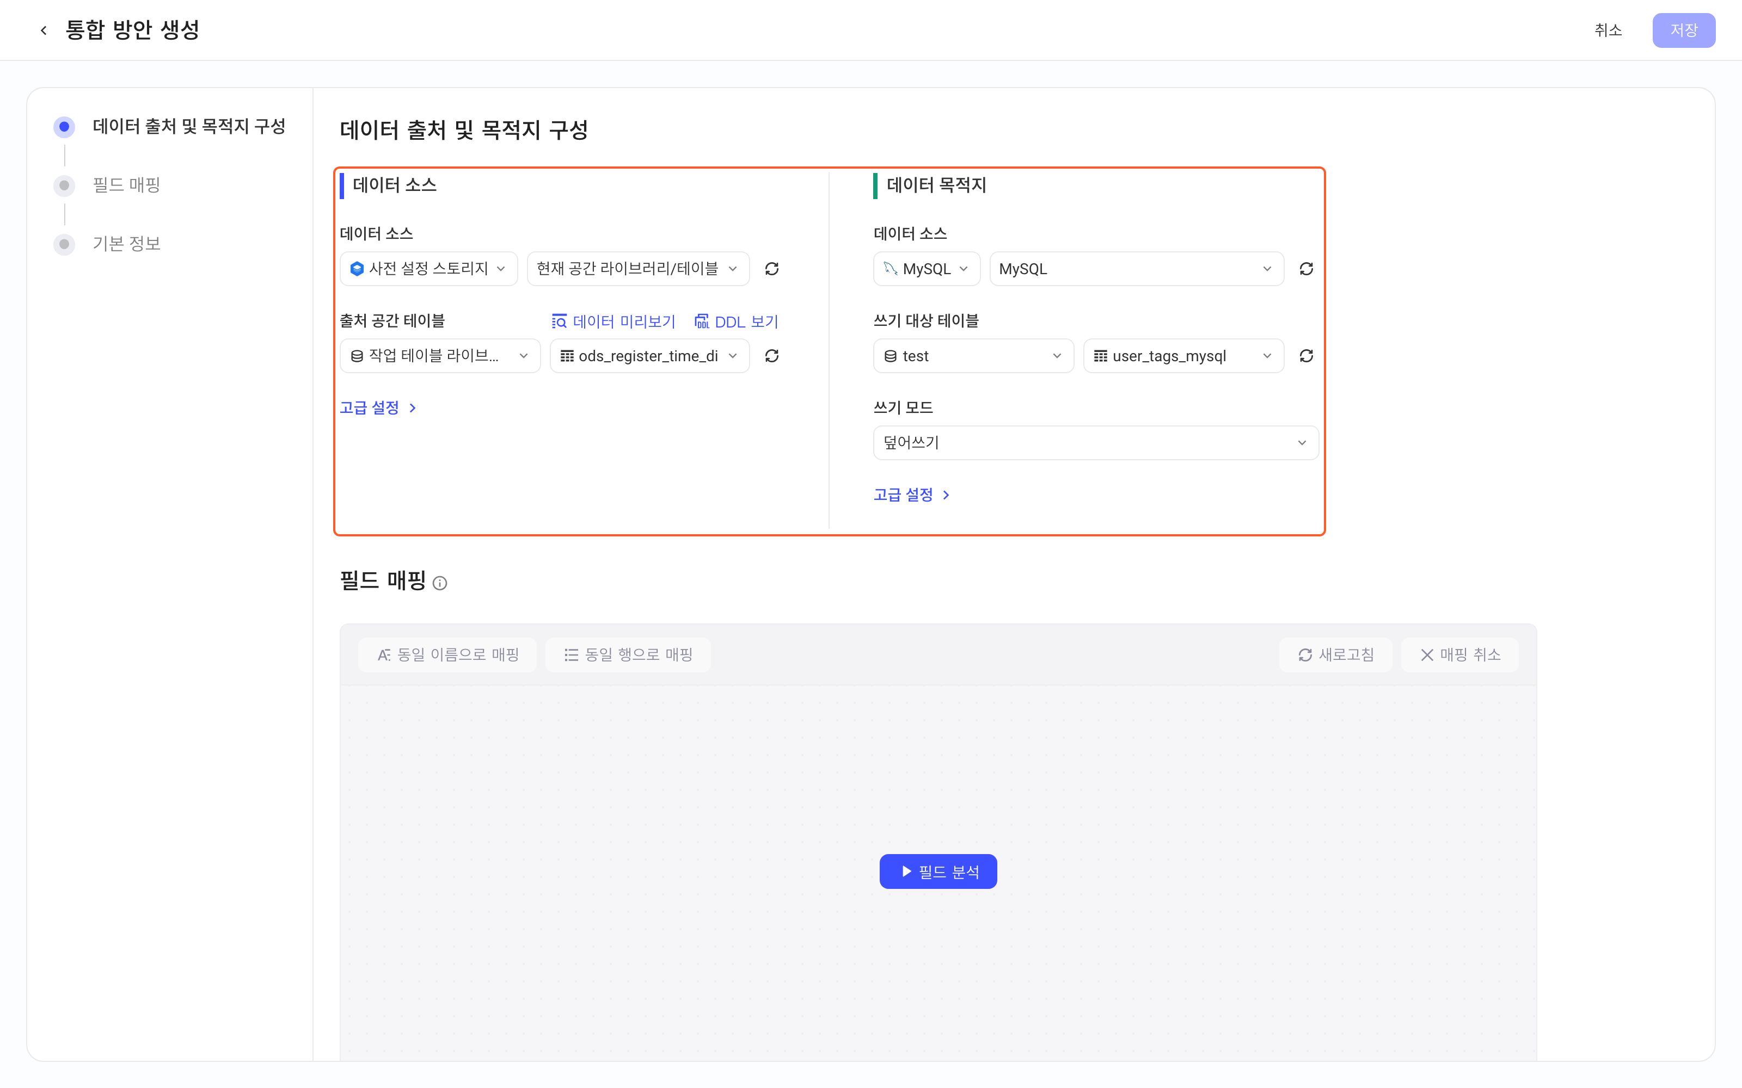Click the 필드 분석 button
Image resolution: width=1742 pixels, height=1088 pixels.
click(x=938, y=871)
